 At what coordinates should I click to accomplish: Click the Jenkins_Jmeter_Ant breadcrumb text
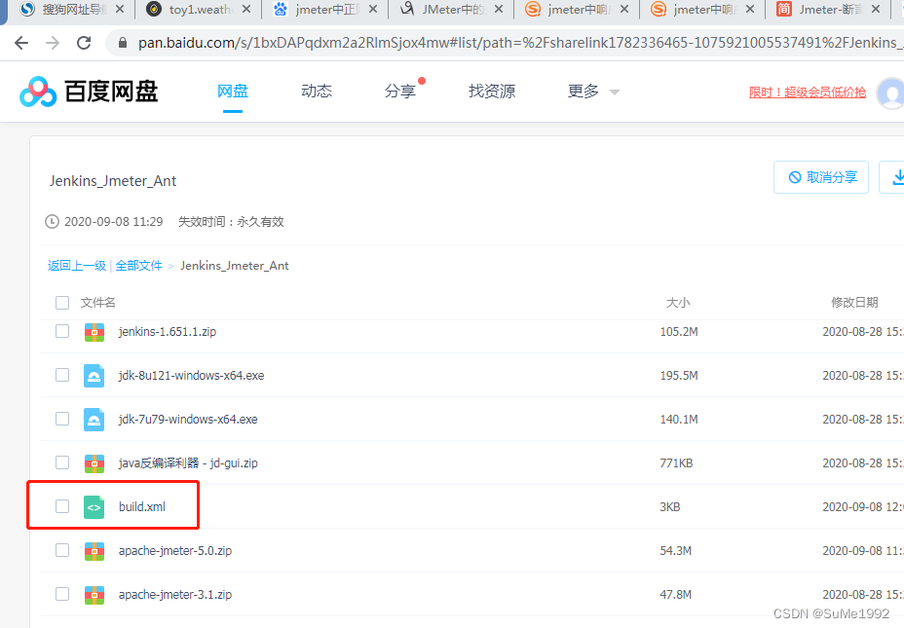[234, 266]
